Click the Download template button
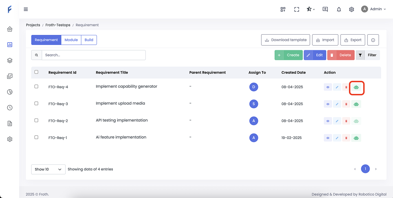This screenshot has height=198, width=393. coord(286,40)
